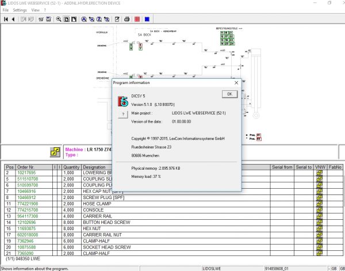Click the FabNo column header
Viewport: 345px width, 271px height.
point(335,167)
